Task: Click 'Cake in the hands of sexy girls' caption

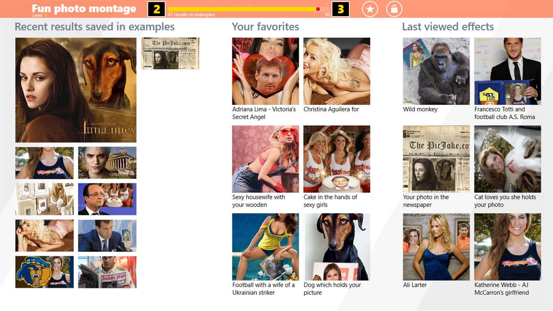Action: tap(330, 201)
